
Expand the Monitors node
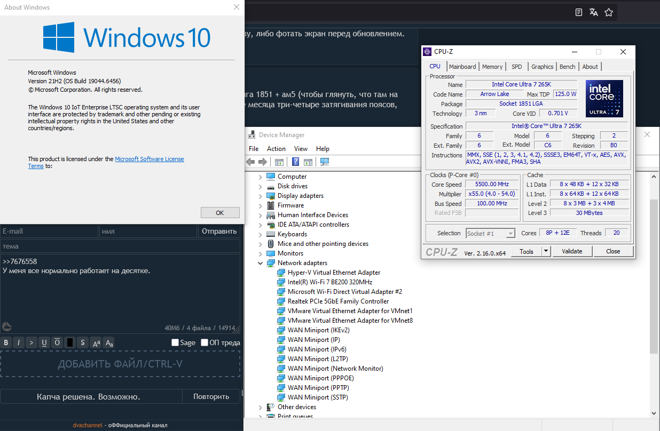point(261,253)
